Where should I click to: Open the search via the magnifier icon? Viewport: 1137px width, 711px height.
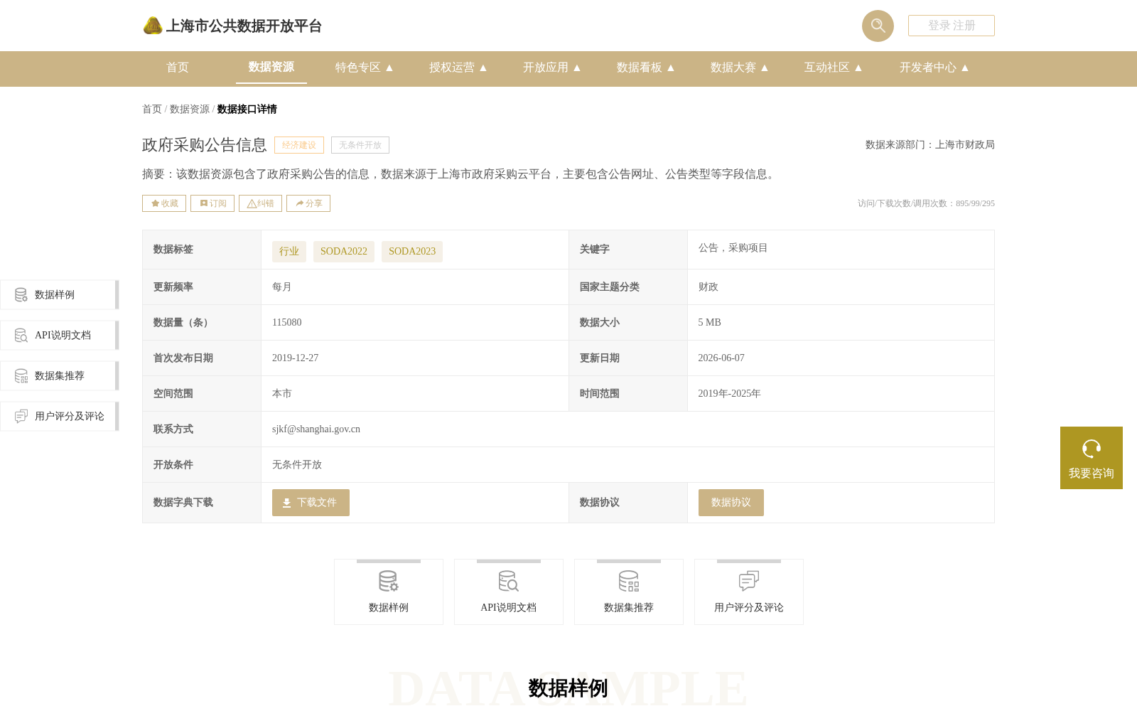pyautogui.click(x=878, y=26)
